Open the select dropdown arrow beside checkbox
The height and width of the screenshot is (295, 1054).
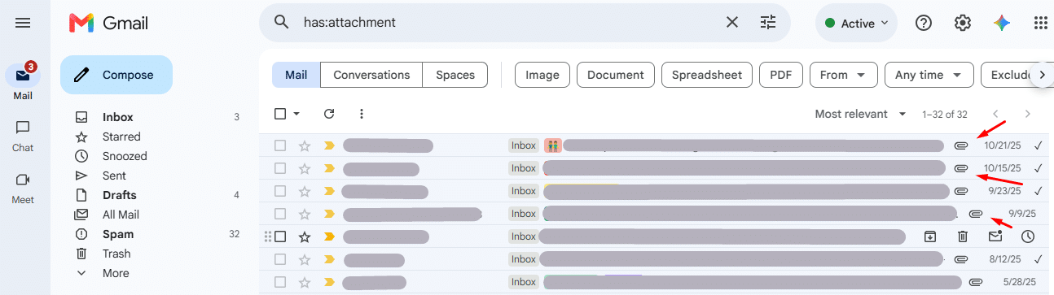296,114
